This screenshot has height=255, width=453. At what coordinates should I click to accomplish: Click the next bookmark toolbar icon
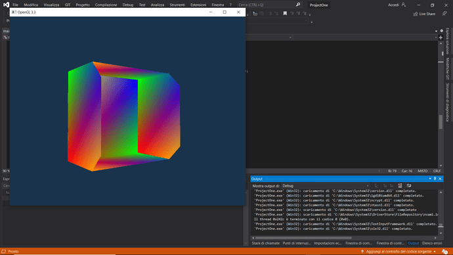click(x=298, y=13)
